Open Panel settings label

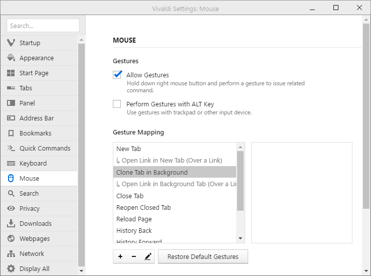coord(27,103)
